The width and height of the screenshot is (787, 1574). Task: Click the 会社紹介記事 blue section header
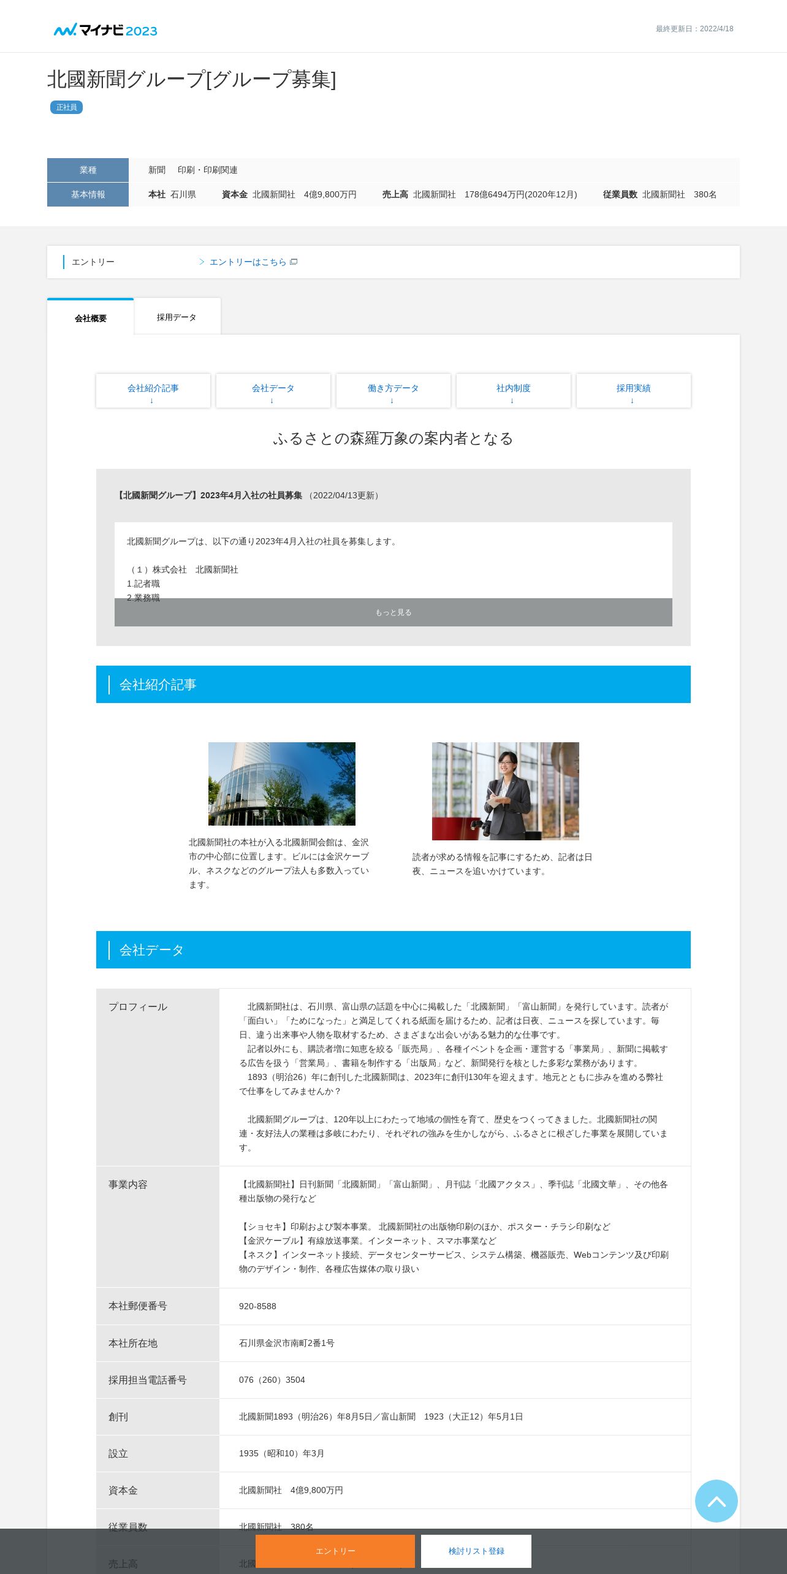click(x=393, y=685)
